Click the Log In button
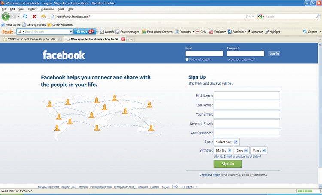Screen dimensions: 322x195 click(x=274, y=53)
